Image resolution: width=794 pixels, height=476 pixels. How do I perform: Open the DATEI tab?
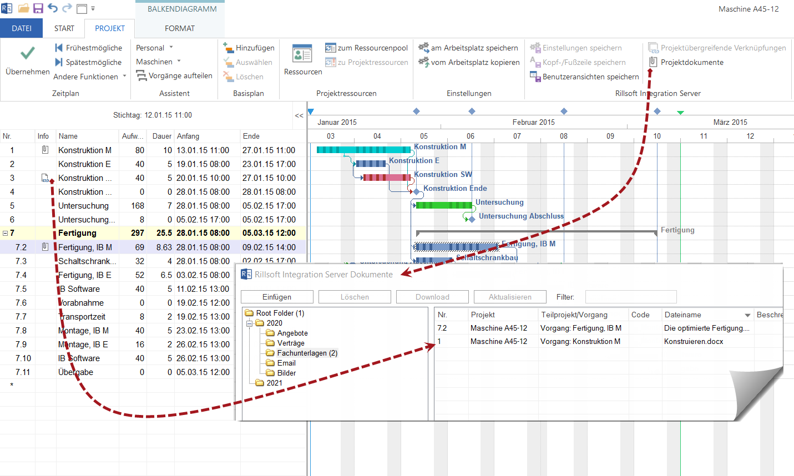22,28
